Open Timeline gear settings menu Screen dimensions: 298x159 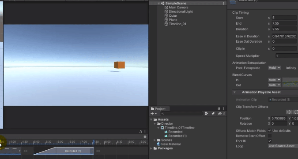145,137
